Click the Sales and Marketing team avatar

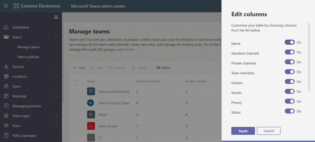[x=91, y=91]
